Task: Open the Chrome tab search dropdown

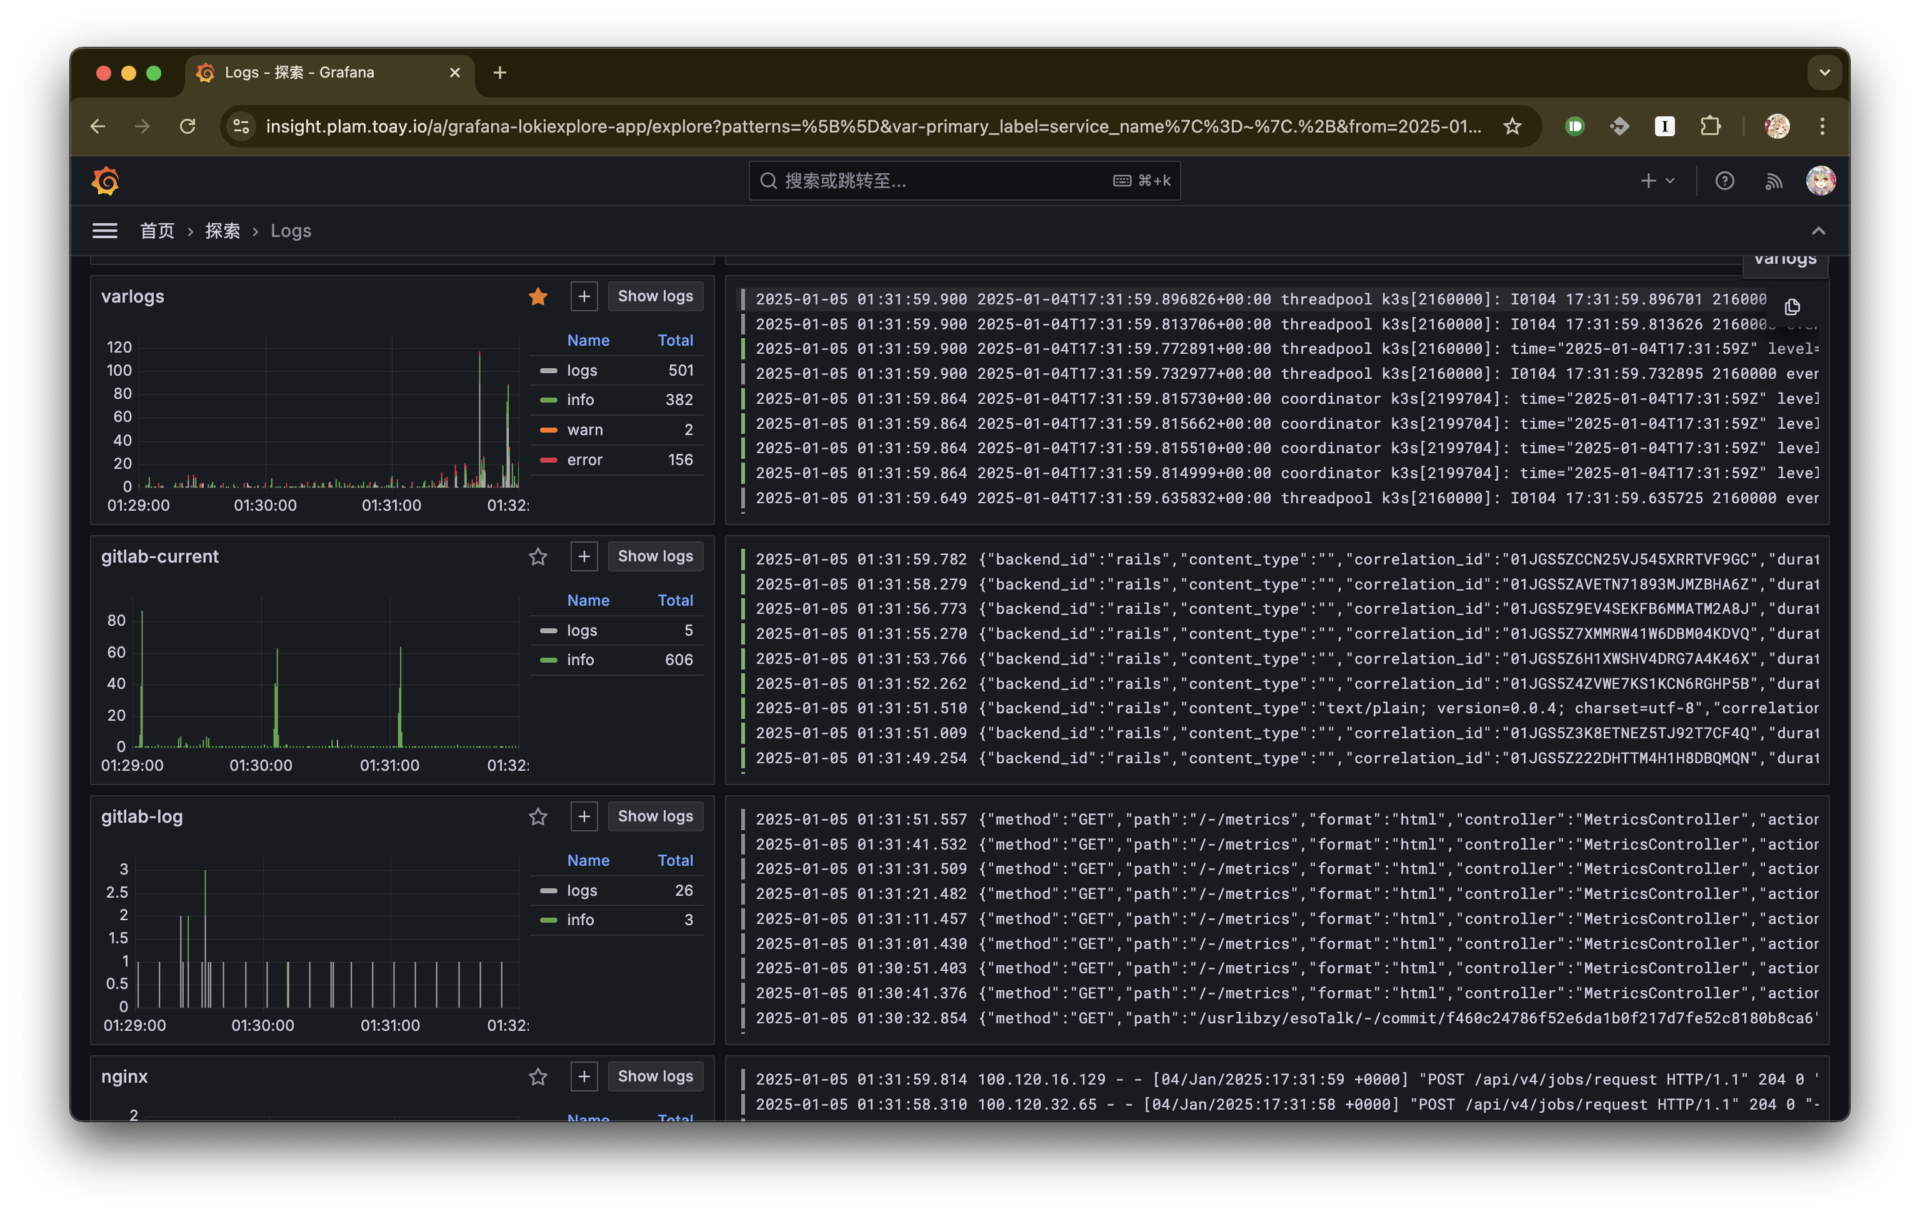Action: click(x=1824, y=73)
